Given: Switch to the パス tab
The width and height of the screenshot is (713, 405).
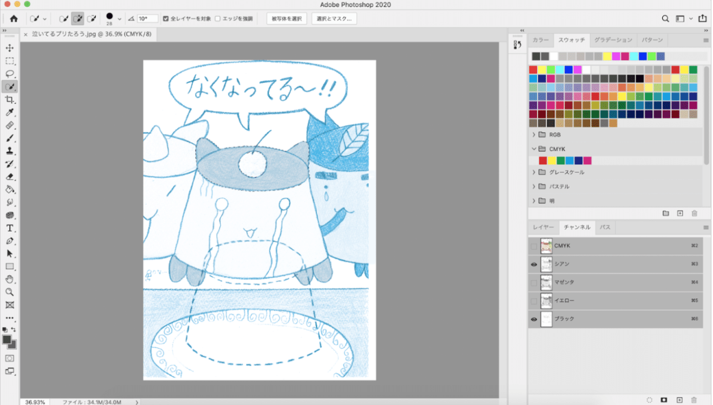Looking at the screenshot, I should coord(605,227).
